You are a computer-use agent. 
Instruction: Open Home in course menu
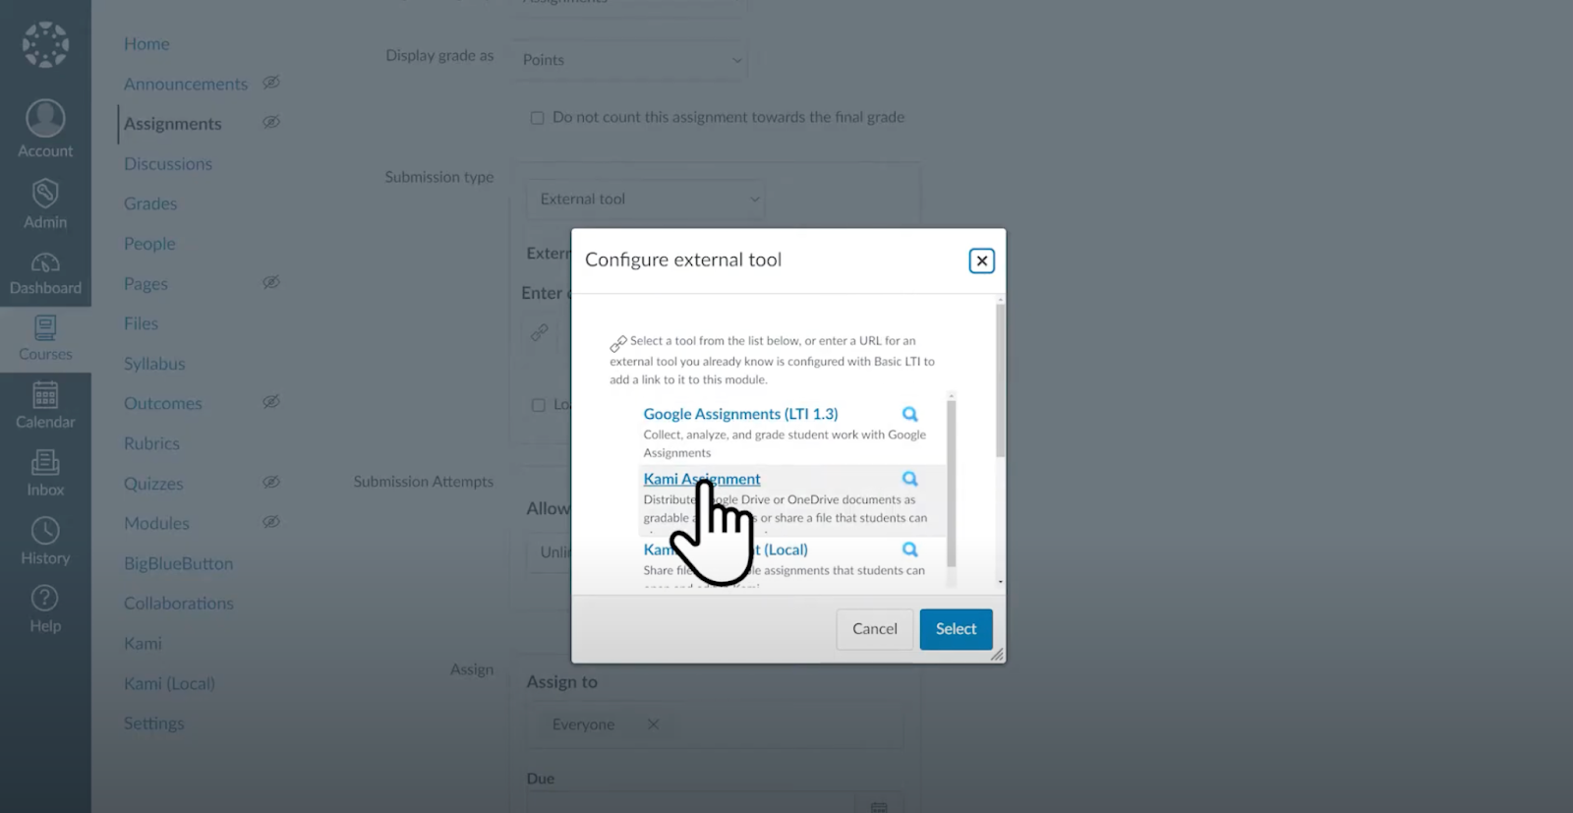(x=146, y=44)
